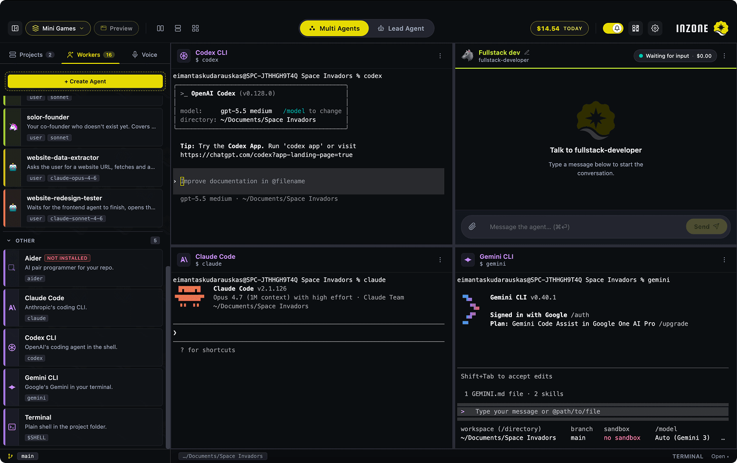Open the terminal Open dropdown in status bar
Image resolution: width=737 pixels, height=463 pixels.
pyautogui.click(x=720, y=457)
